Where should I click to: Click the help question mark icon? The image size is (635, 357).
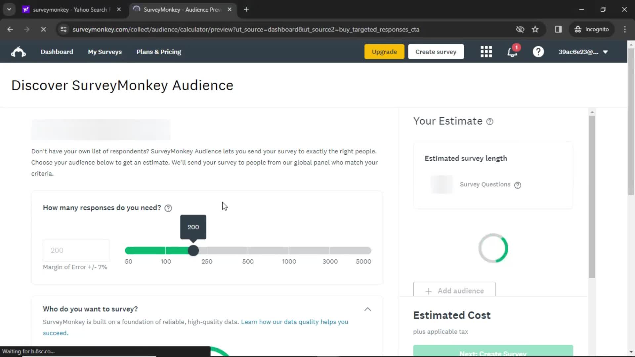tap(538, 52)
